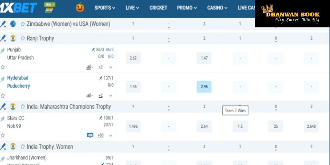Open +80 more markets for Stars CC
The height and width of the screenshot is (165, 330).
click(x=101, y=135)
